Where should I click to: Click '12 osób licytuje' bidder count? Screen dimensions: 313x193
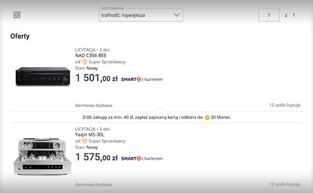coord(285,184)
